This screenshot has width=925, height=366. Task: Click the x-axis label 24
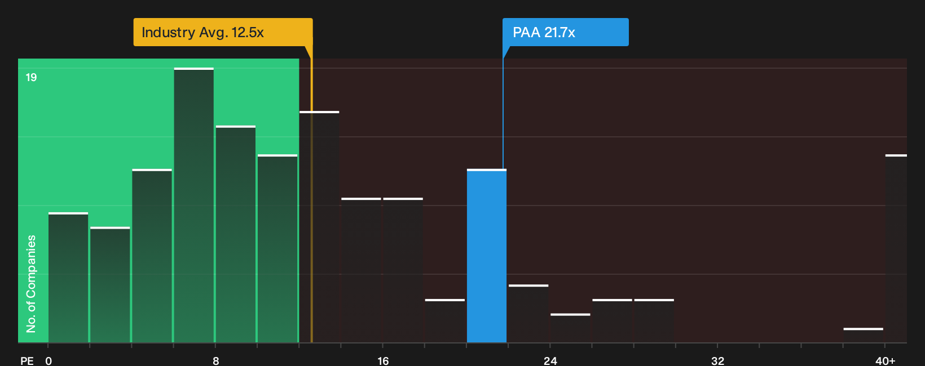(550, 361)
